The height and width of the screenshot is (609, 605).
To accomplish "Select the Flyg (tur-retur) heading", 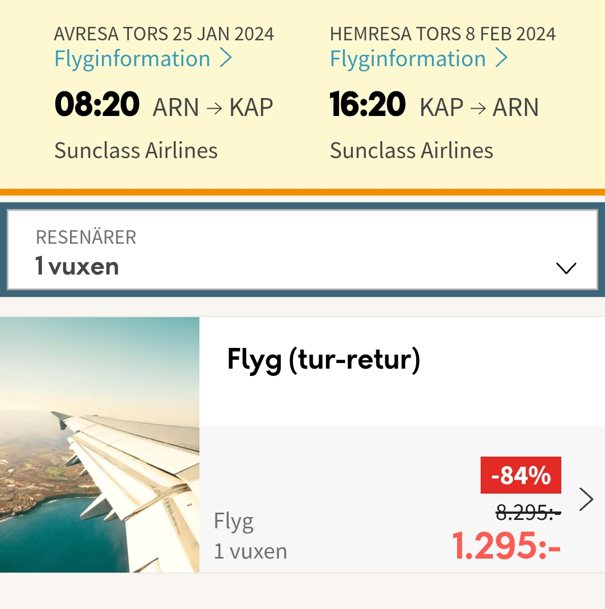I will click(324, 360).
